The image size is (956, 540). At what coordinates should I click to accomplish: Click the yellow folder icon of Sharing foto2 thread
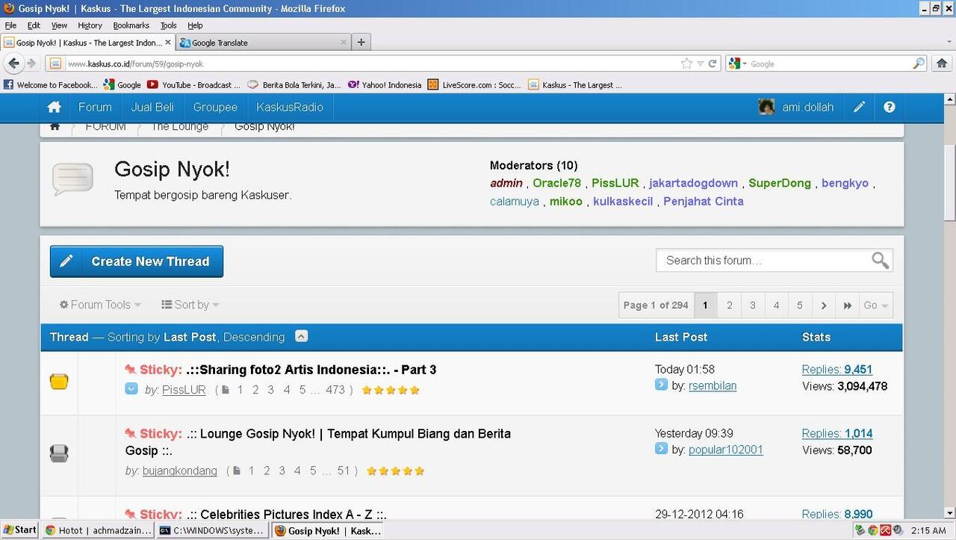point(59,382)
